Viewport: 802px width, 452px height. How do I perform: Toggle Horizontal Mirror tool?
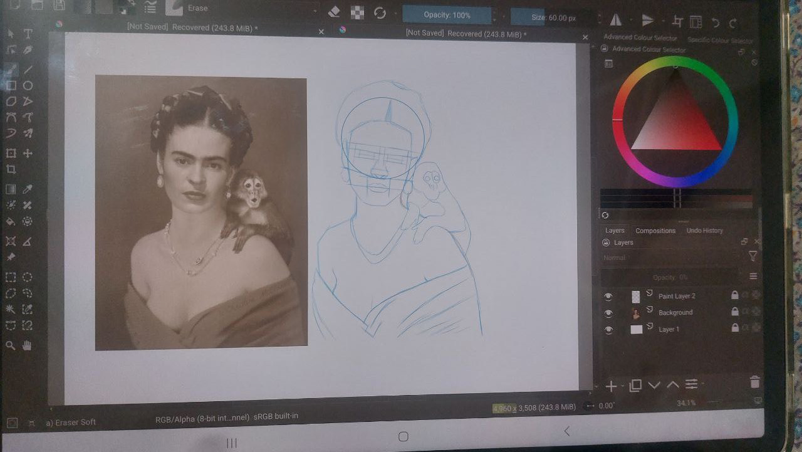[616, 20]
